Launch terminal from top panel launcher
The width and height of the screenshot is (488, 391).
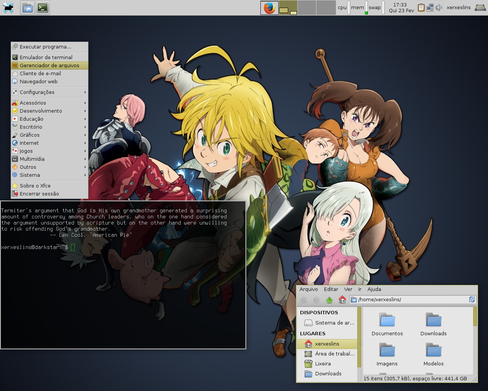(43, 8)
